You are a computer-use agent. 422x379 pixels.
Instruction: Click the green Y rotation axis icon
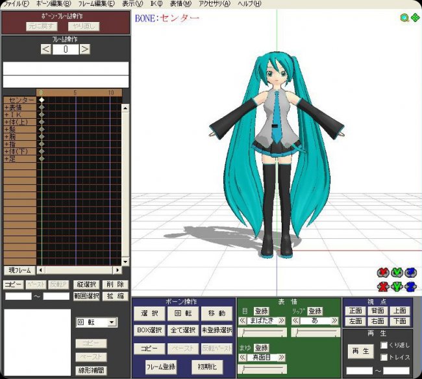397,273
